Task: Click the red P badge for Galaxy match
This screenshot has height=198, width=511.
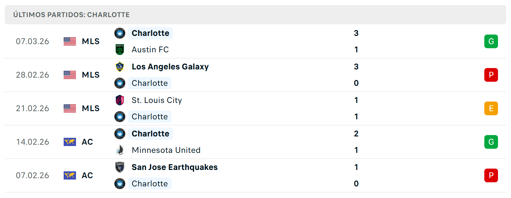Action: [x=491, y=75]
